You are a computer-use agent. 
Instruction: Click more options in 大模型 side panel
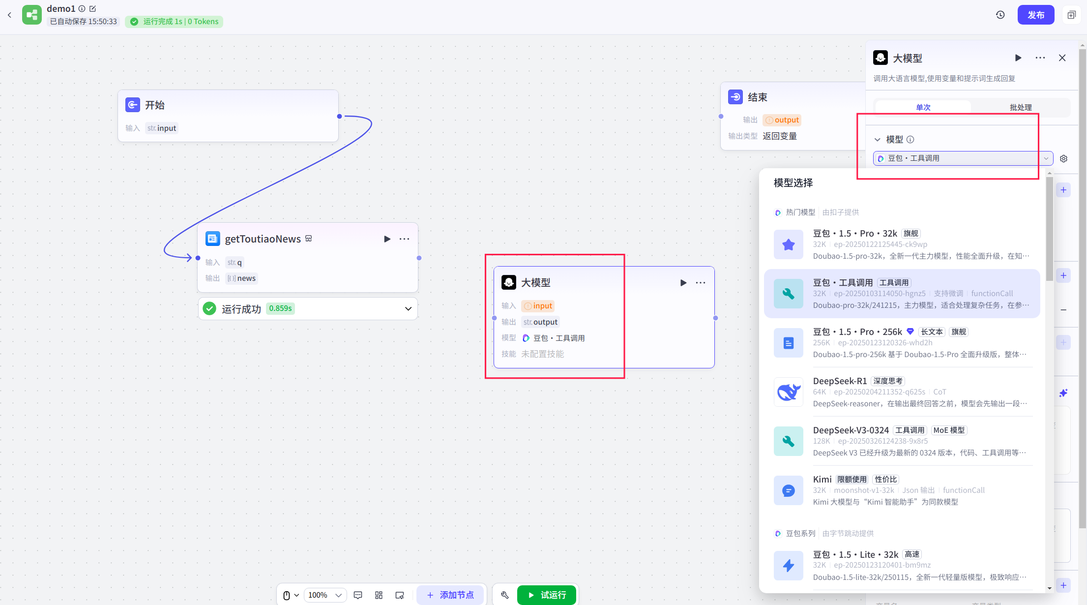click(x=1040, y=58)
